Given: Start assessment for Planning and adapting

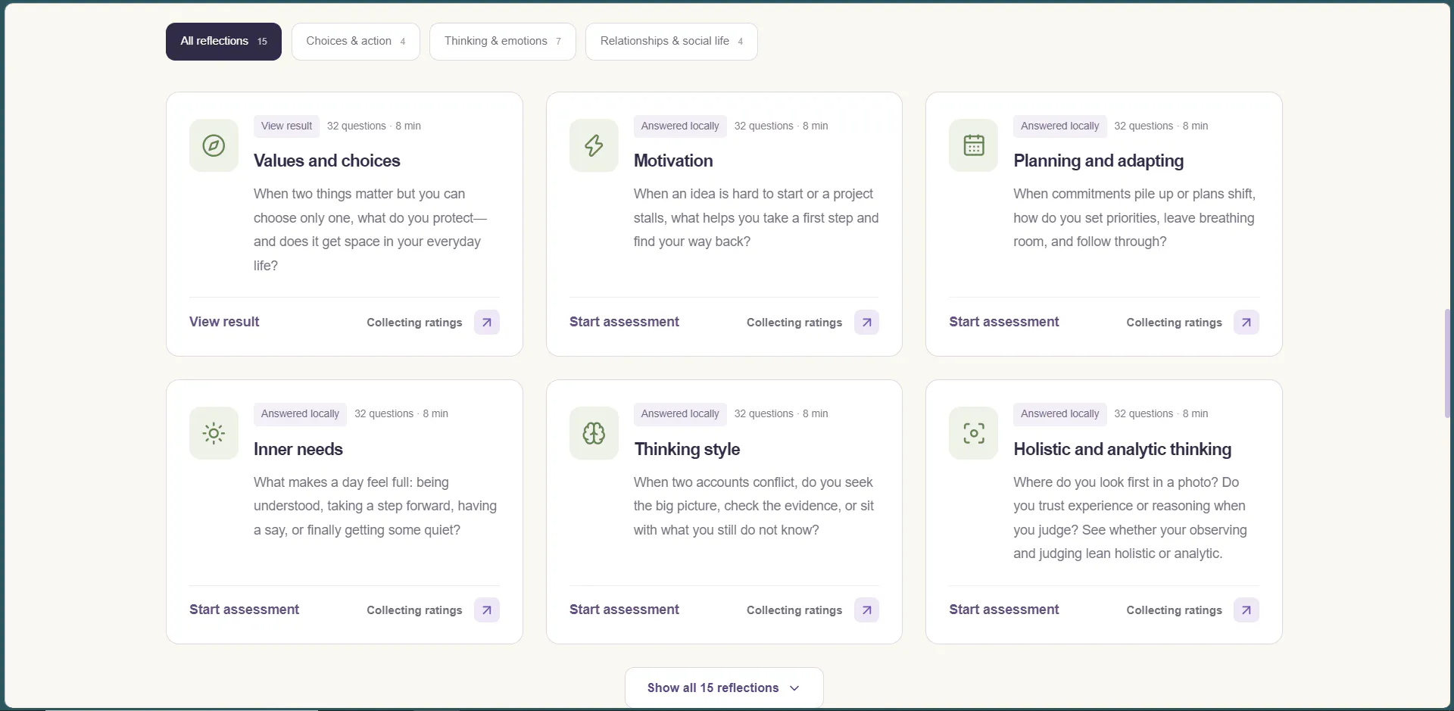Looking at the screenshot, I should [1004, 322].
